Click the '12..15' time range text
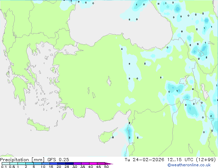 click(175, 160)
